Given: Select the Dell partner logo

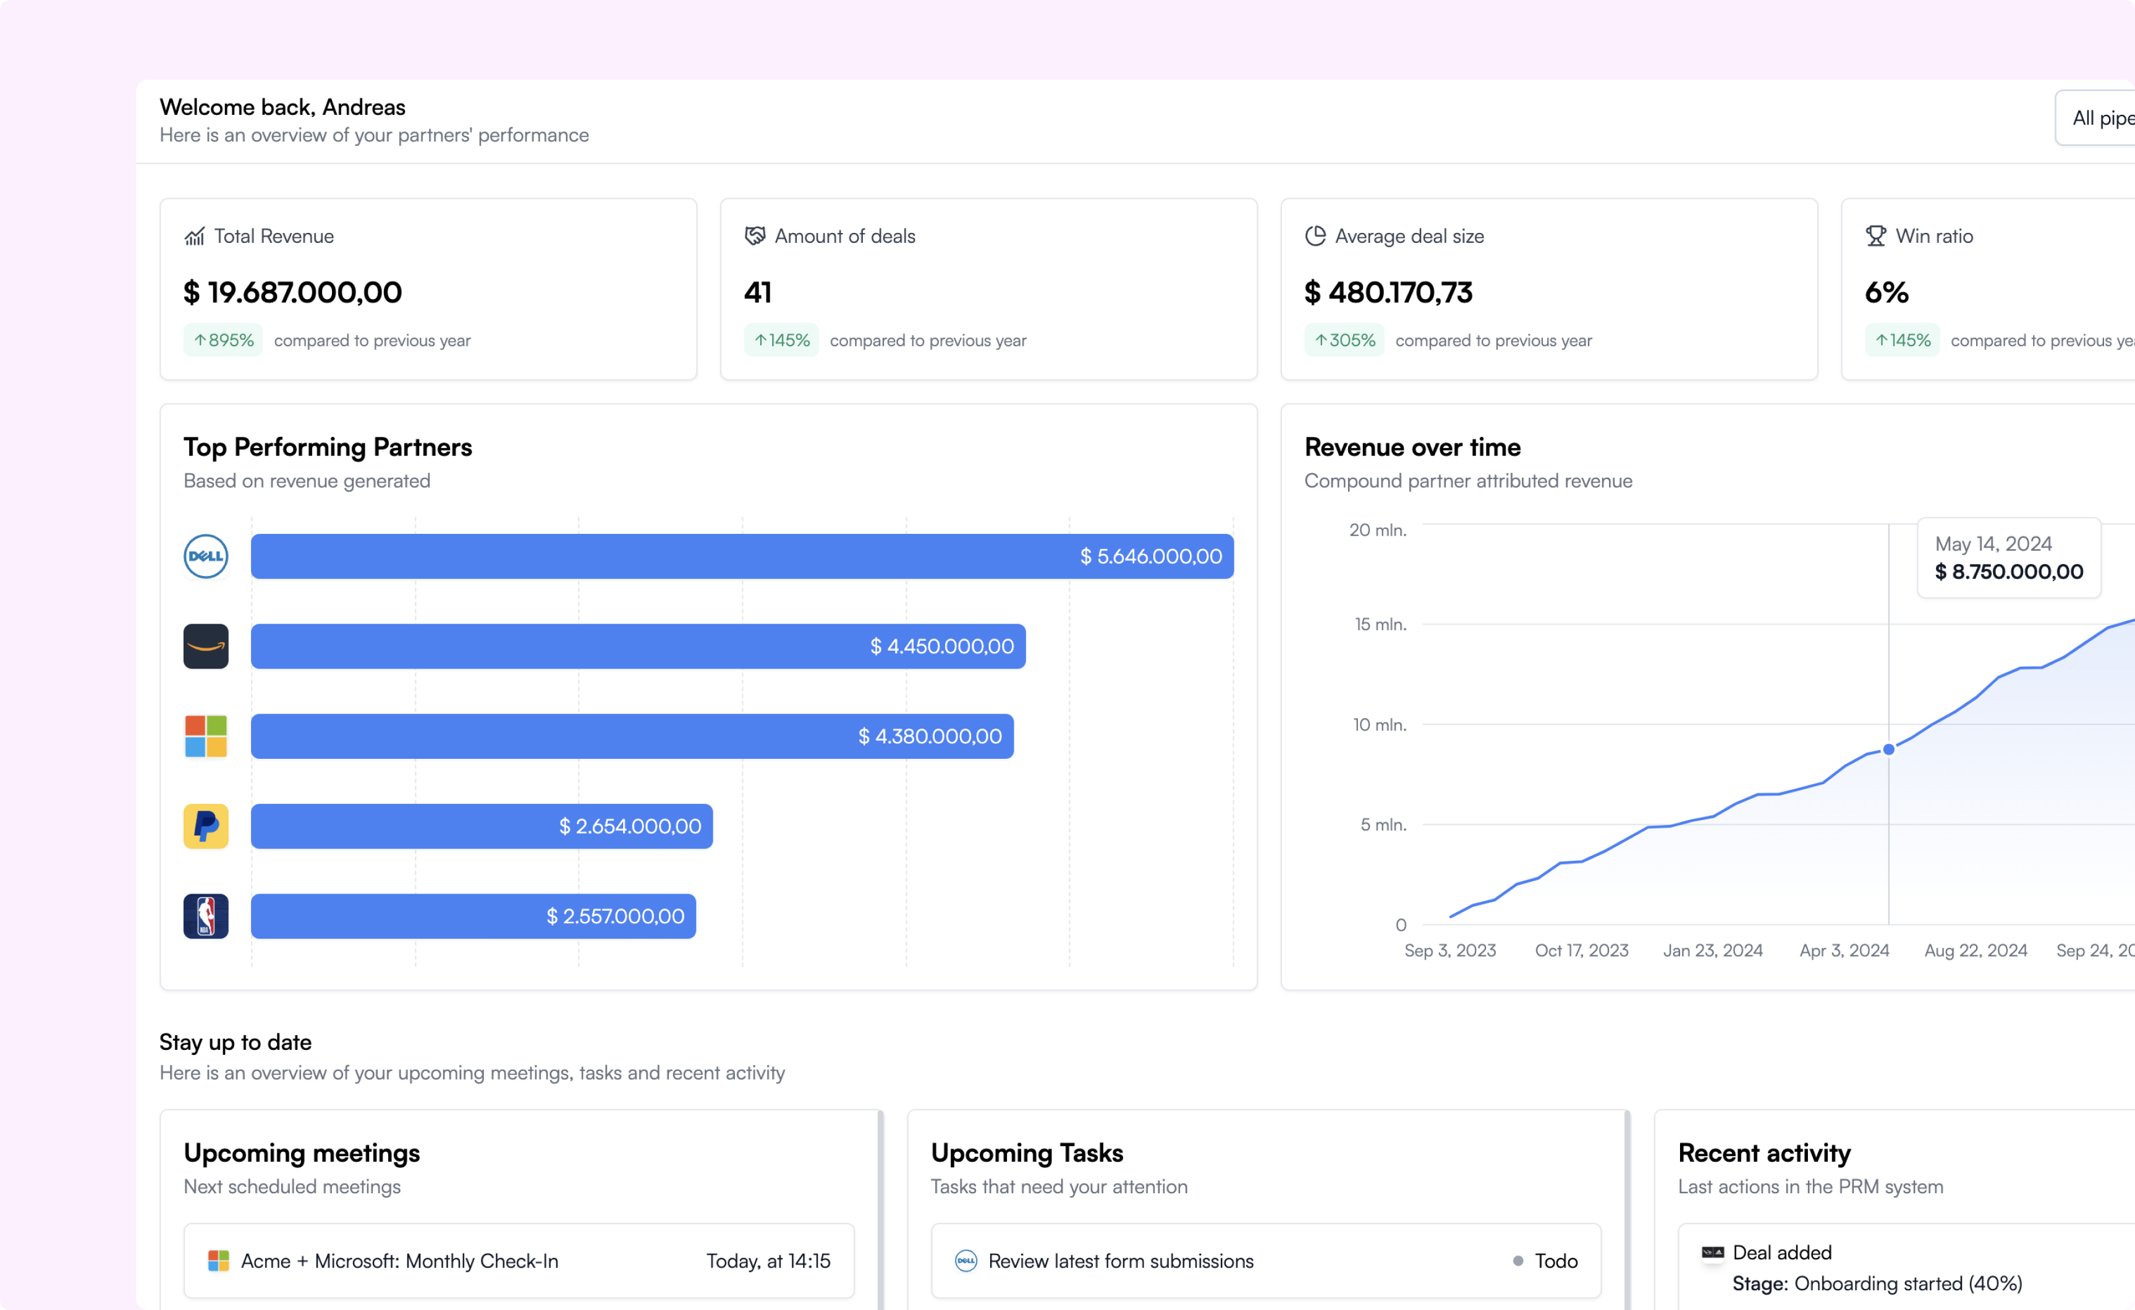Looking at the screenshot, I should click(206, 556).
